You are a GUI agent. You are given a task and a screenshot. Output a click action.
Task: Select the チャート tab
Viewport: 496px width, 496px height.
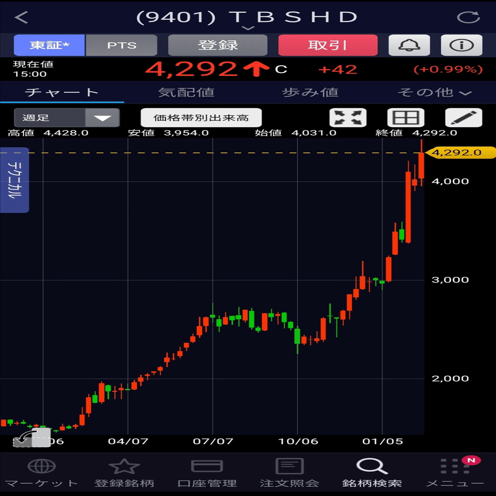click(62, 92)
